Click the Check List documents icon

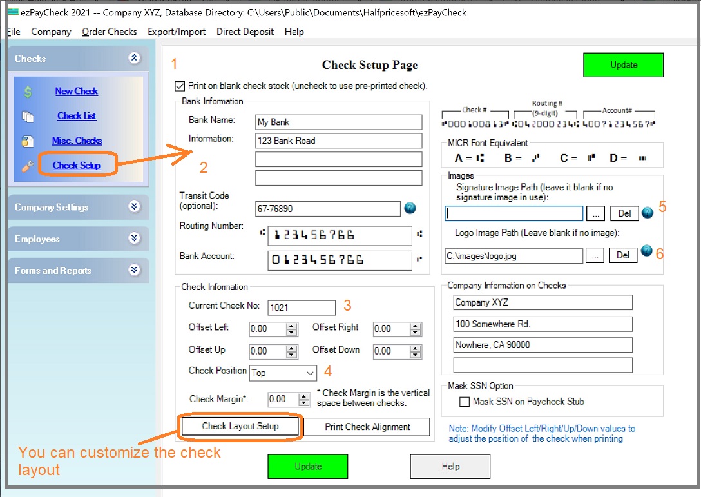(x=28, y=117)
